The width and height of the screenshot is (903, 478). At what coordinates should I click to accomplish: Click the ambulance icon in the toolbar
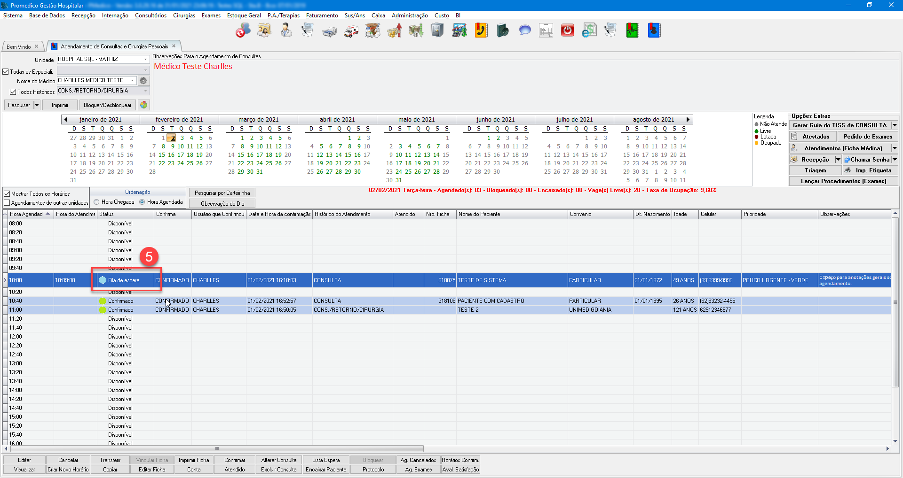(351, 31)
